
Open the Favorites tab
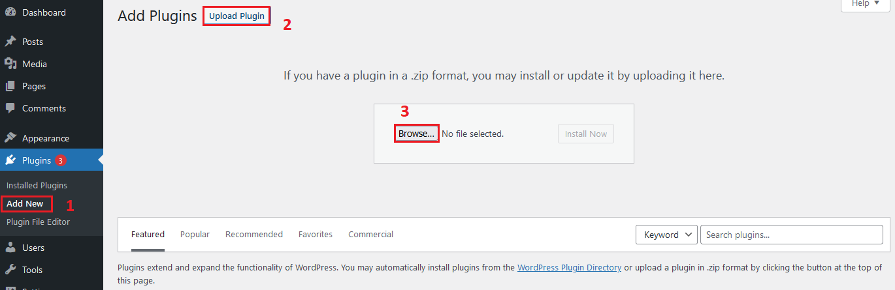pos(316,234)
